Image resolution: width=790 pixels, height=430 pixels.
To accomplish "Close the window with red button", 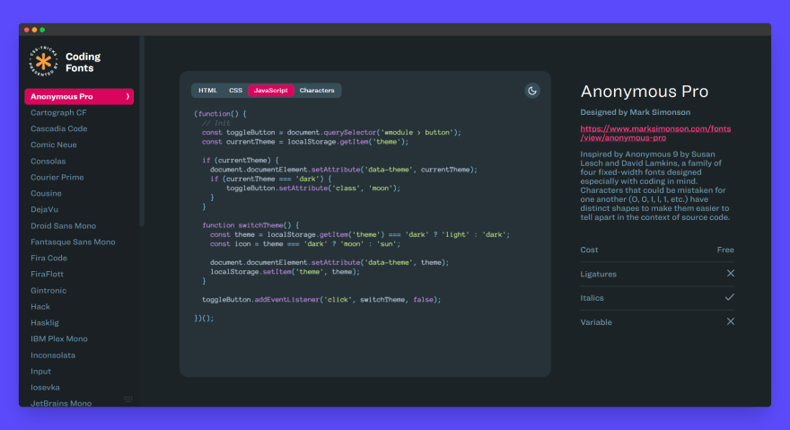I will [x=27, y=30].
